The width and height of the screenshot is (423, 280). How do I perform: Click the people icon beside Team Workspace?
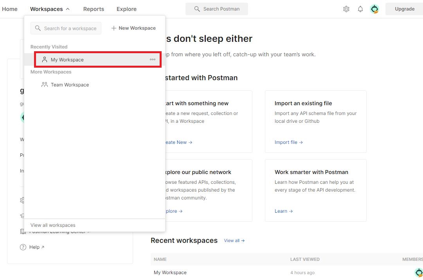click(45, 84)
